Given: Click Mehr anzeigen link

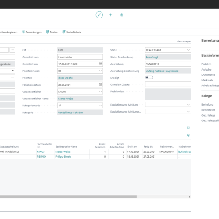Looking at the screenshot, I should 184,42.
